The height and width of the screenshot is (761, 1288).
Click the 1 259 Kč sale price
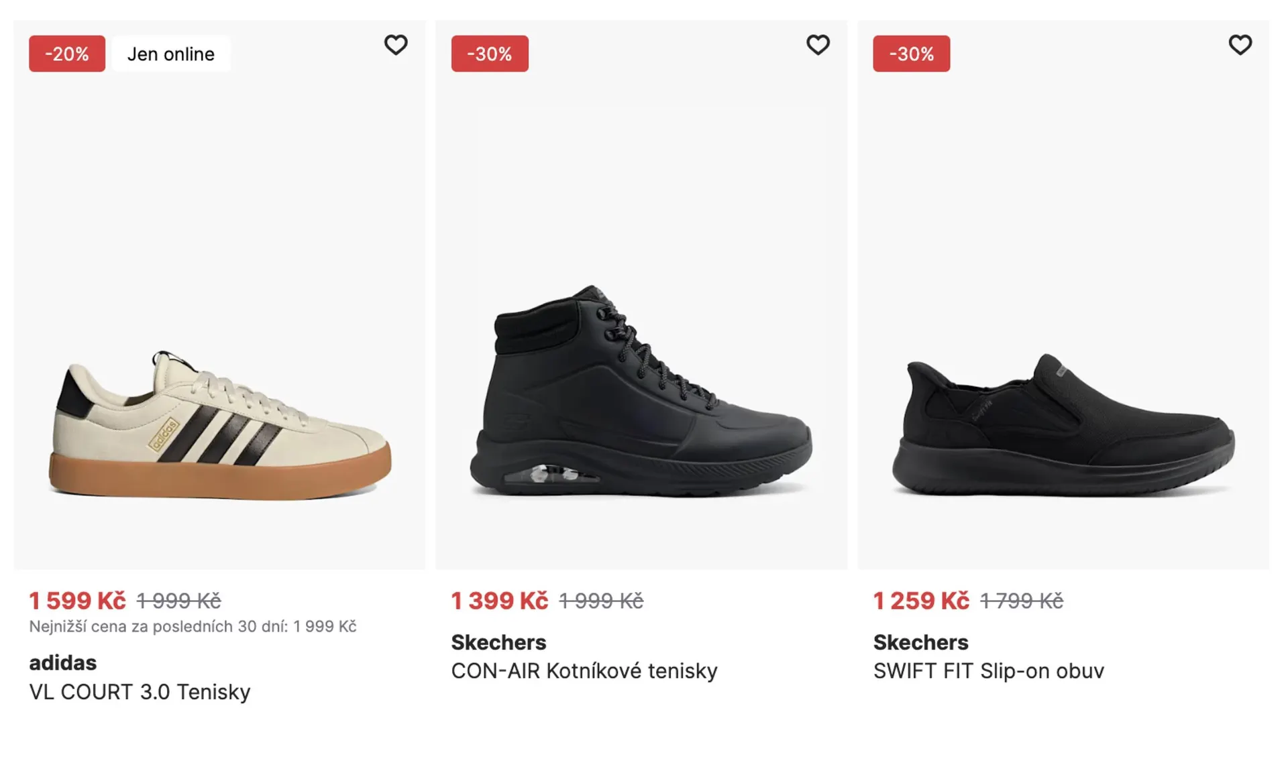(x=920, y=601)
